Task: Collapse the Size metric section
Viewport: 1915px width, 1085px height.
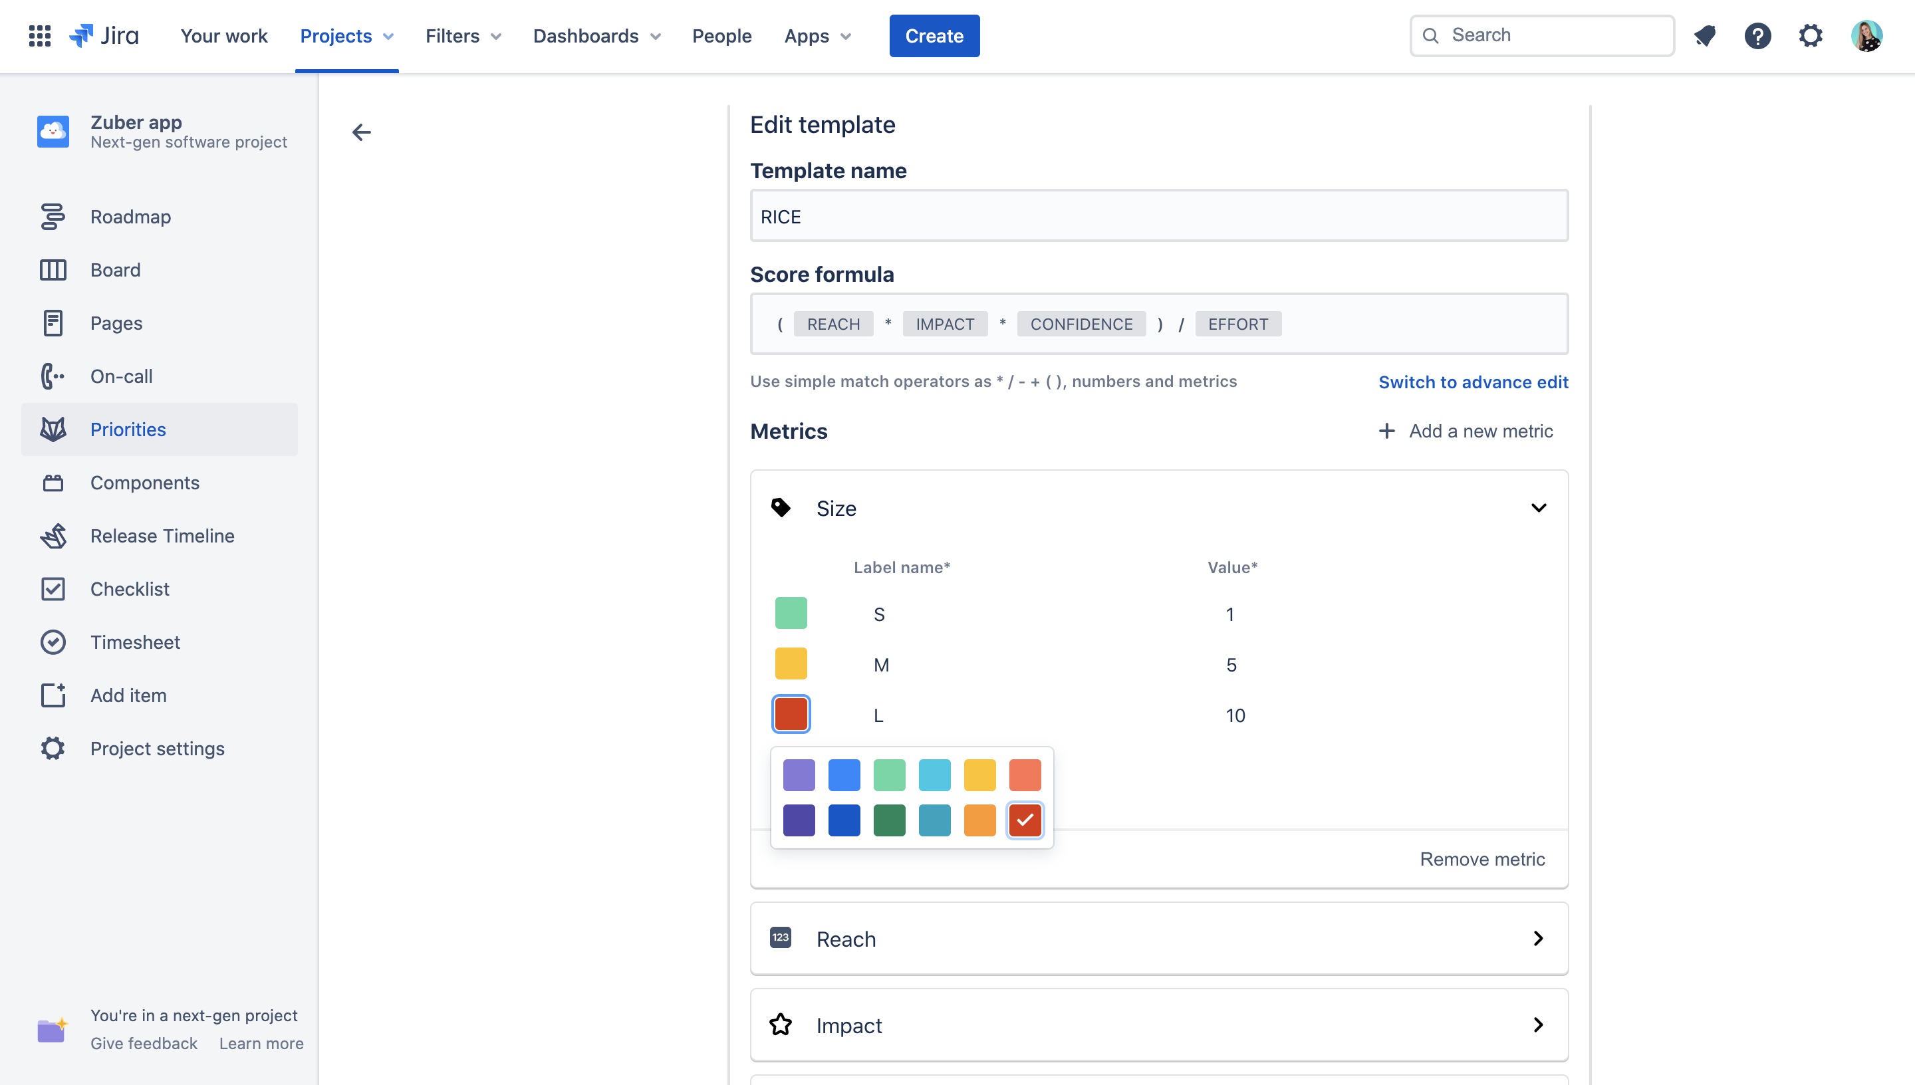Action: (1538, 508)
